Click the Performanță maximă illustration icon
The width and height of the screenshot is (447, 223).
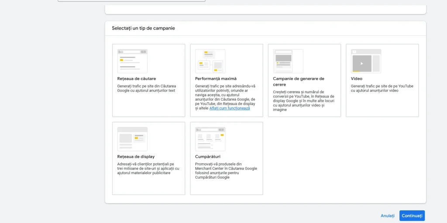(x=210, y=61)
